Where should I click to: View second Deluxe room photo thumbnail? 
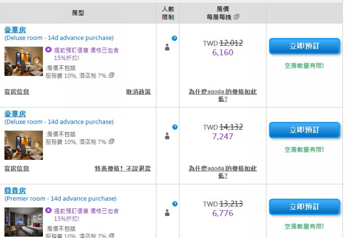tap(24, 145)
